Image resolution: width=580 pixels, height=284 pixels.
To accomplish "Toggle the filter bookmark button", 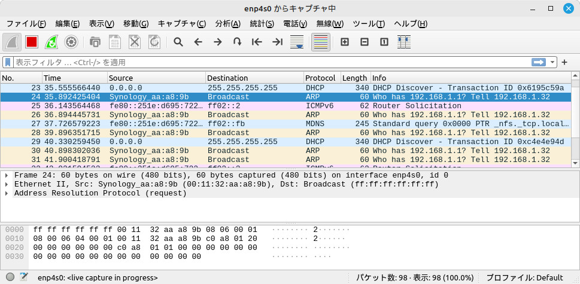I will (x=8, y=62).
